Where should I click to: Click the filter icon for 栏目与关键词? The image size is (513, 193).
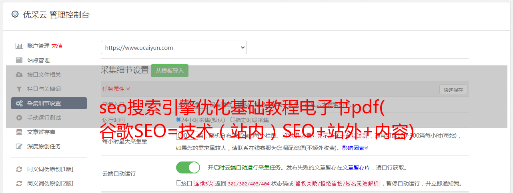[19, 89]
